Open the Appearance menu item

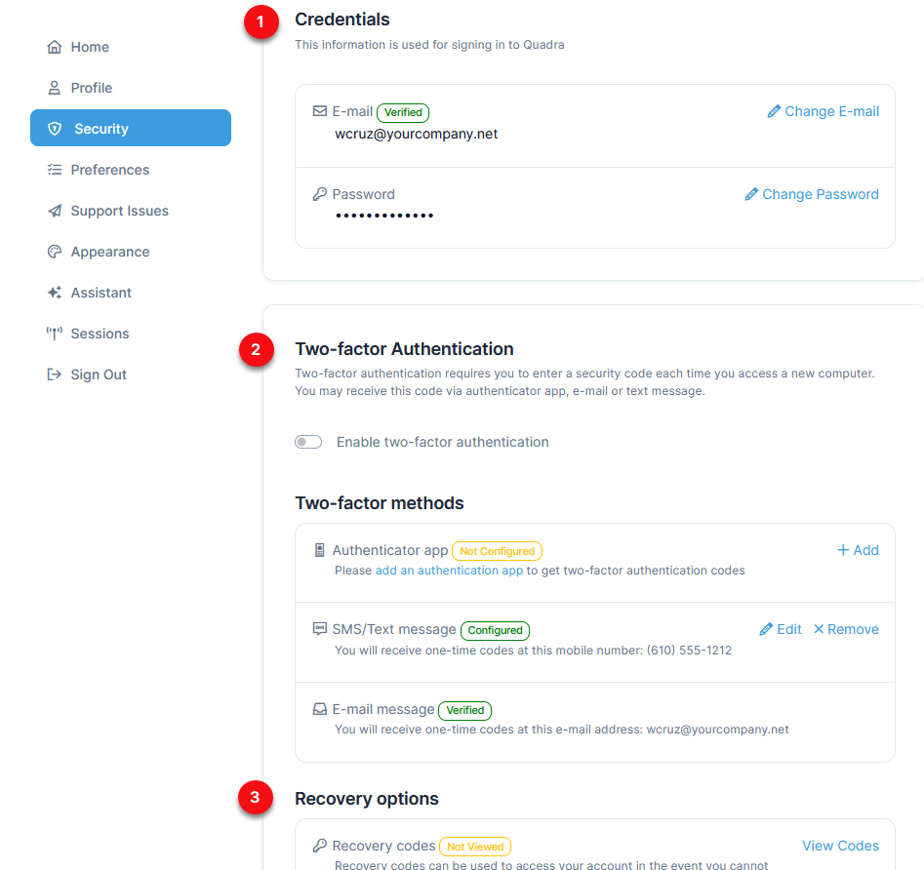tap(109, 252)
